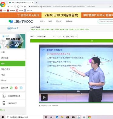Open the 水利工程制图 course title link
The image size is (113, 119).
[x=36, y=27]
